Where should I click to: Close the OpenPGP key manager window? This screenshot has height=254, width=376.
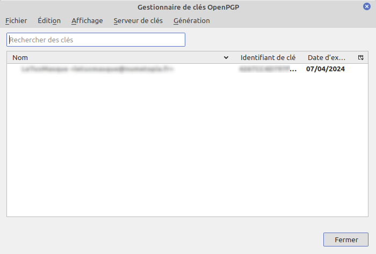tap(367, 6)
